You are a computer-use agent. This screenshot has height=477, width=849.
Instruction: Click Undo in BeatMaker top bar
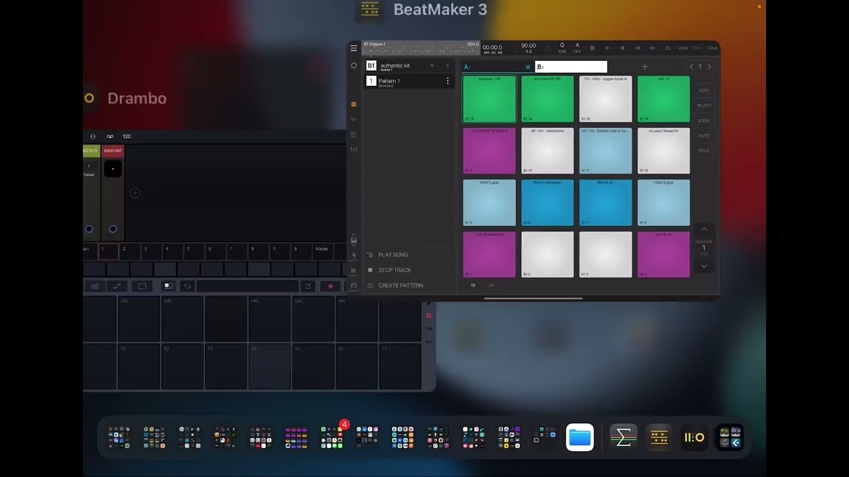coord(683,48)
